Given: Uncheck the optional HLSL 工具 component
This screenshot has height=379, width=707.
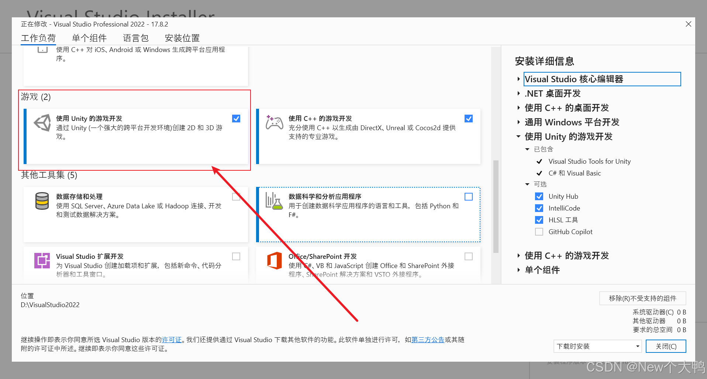Looking at the screenshot, I should pos(539,220).
